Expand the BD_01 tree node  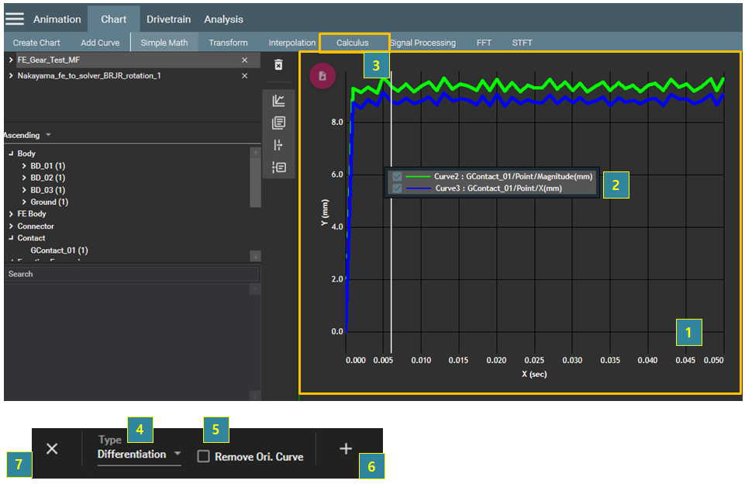tap(24, 166)
